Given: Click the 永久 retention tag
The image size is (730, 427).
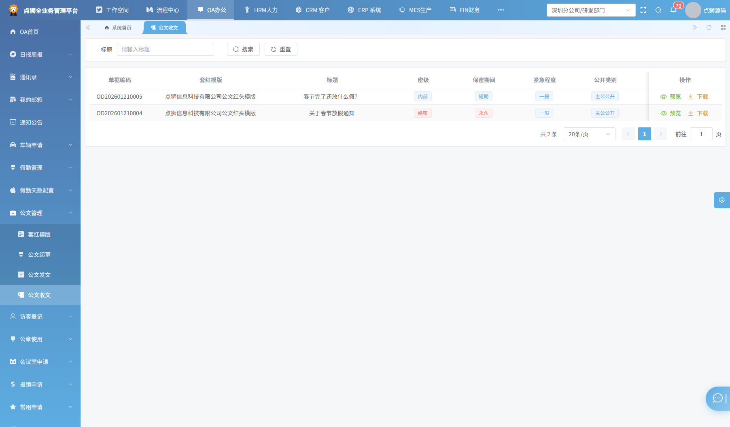Looking at the screenshot, I should [484, 113].
